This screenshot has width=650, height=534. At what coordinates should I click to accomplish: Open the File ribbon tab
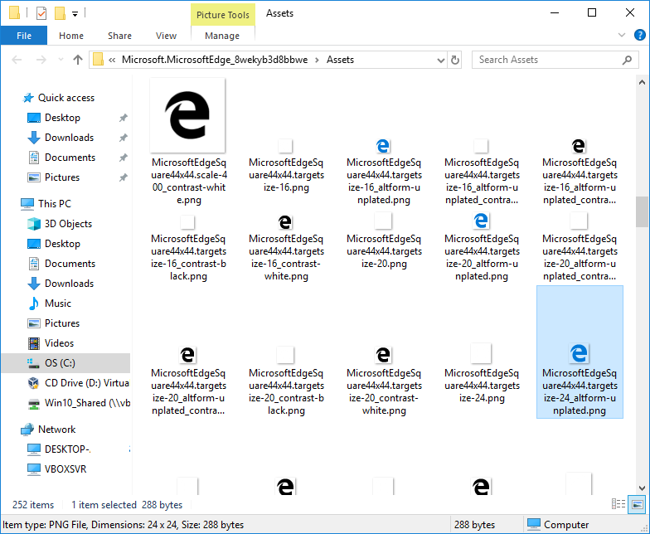click(23, 36)
